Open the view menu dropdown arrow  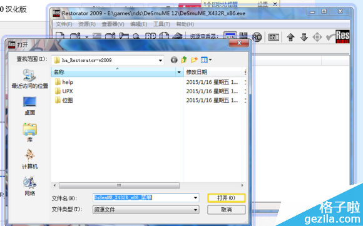[210, 60]
